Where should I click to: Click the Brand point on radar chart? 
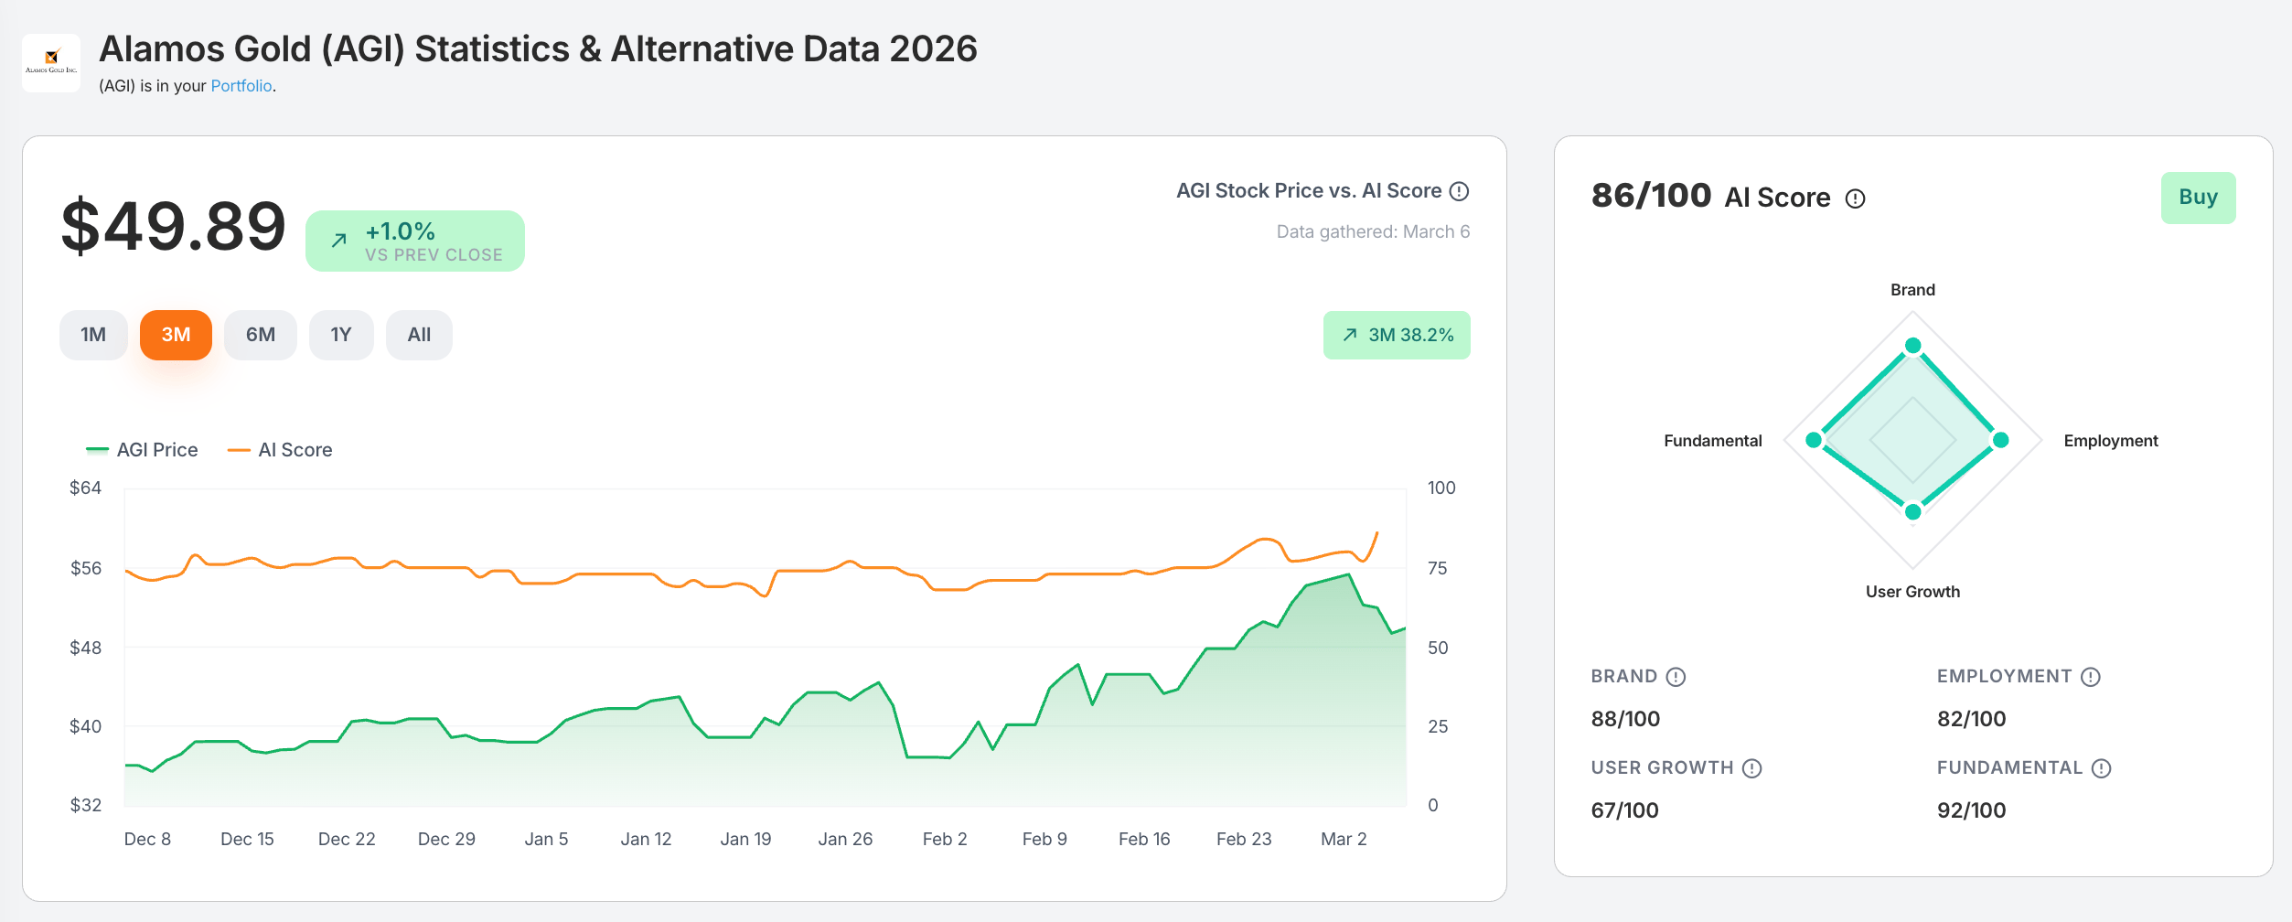click(1912, 346)
